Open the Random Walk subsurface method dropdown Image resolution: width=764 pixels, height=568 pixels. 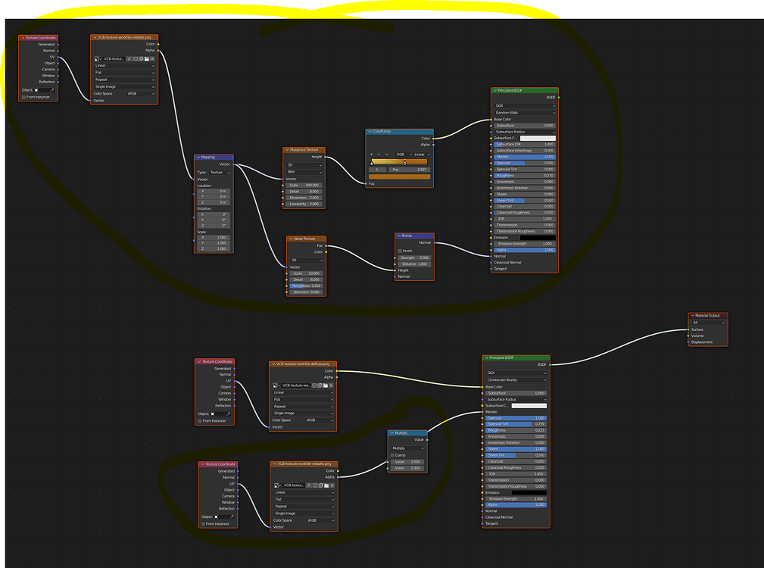[525, 113]
